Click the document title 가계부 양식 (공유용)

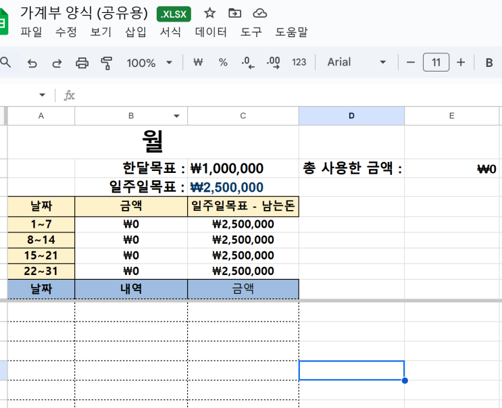(84, 13)
